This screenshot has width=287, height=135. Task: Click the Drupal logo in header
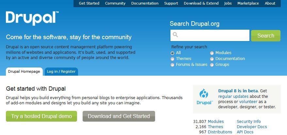(x=32, y=18)
